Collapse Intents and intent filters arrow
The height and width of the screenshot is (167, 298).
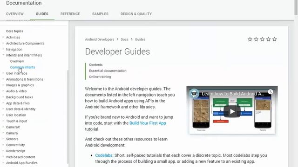pos(3,55)
